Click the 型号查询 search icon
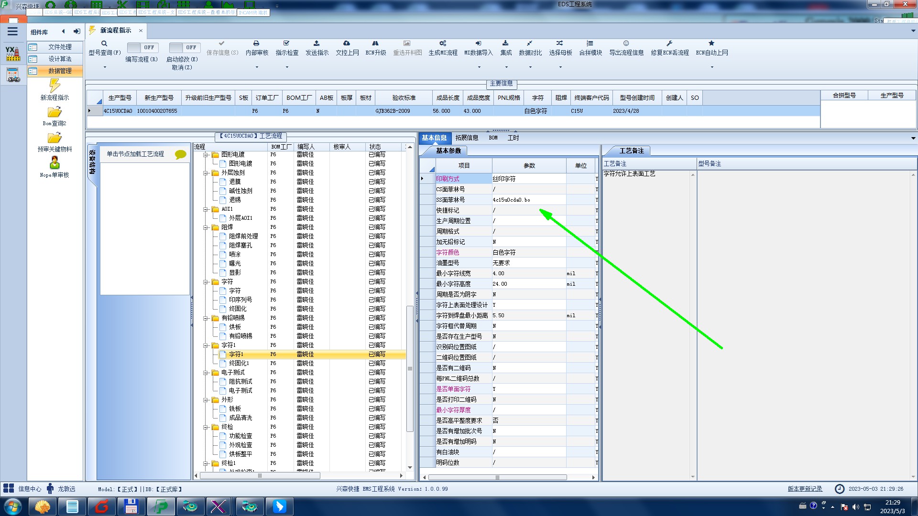918x516 pixels. pos(104,43)
